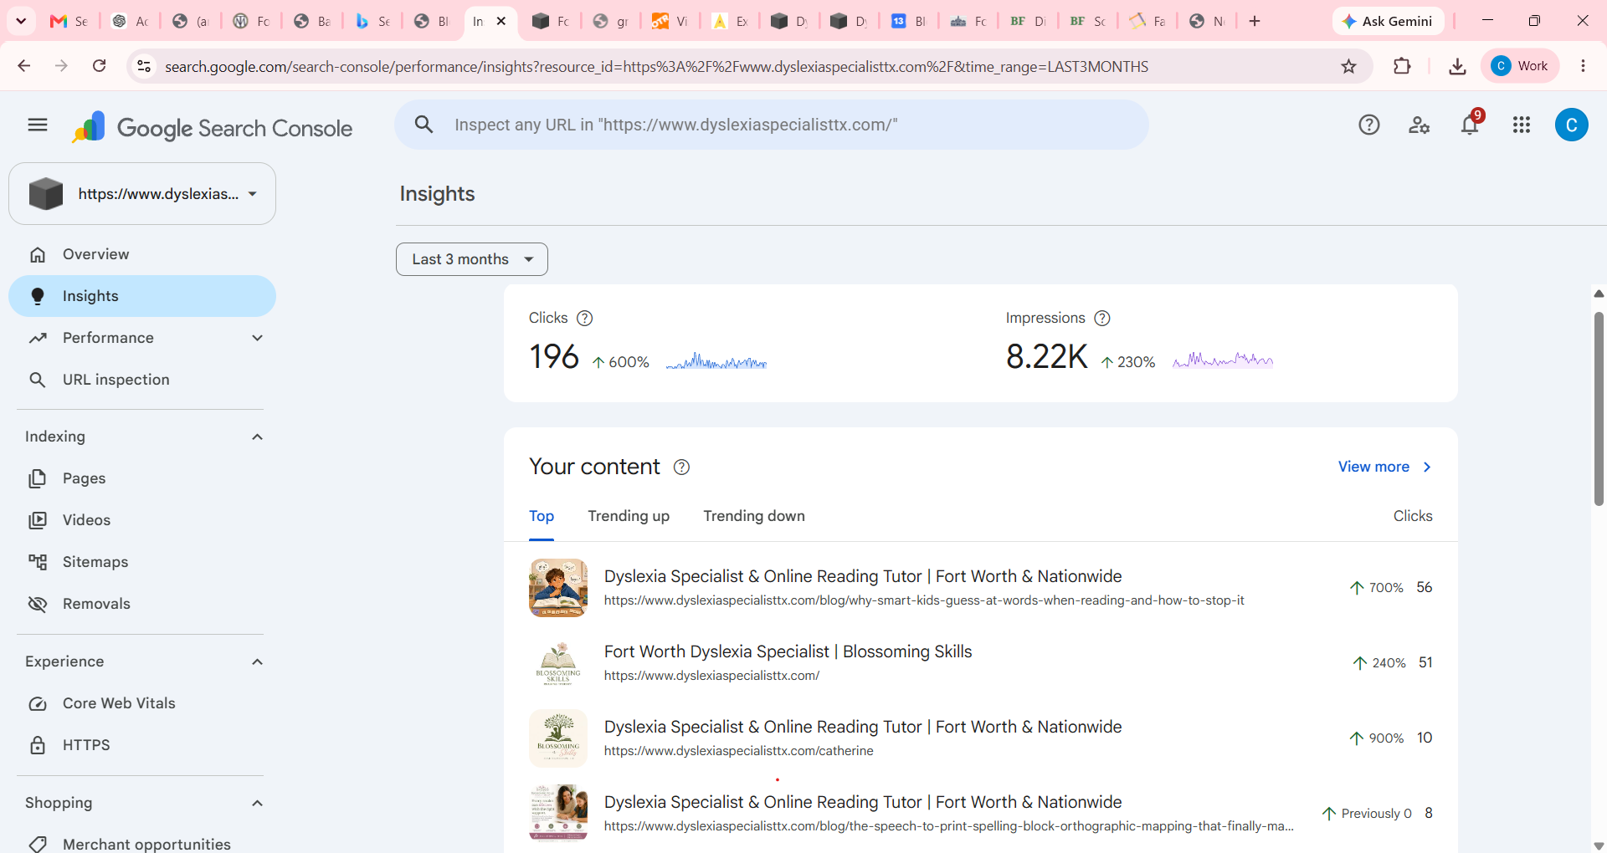Collapse the Shopping section

point(258,803)
